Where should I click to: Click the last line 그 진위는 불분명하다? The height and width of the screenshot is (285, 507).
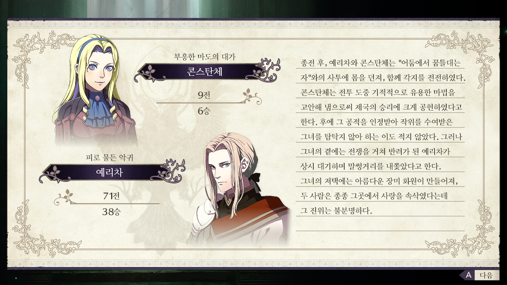[337, 210]
